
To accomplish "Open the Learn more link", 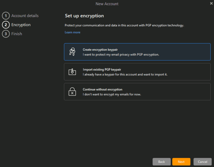I will 72,32.
